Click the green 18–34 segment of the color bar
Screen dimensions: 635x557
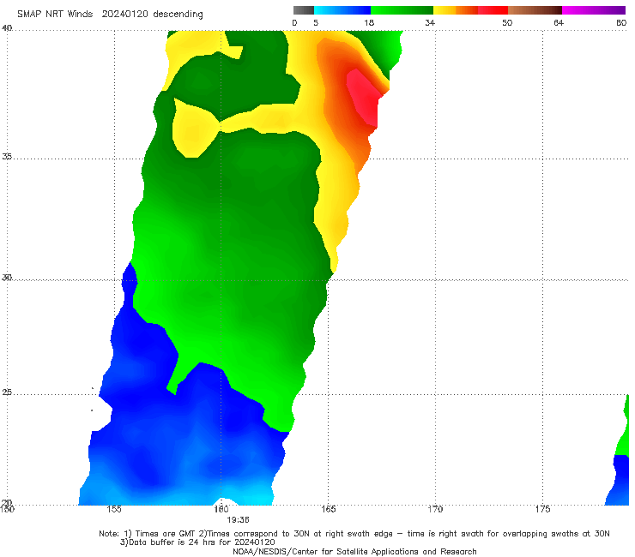click(402, 10)
